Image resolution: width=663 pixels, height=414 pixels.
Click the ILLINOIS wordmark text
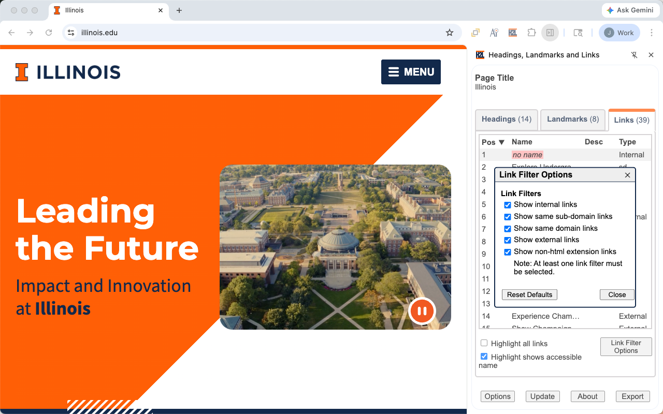(78, 72)
